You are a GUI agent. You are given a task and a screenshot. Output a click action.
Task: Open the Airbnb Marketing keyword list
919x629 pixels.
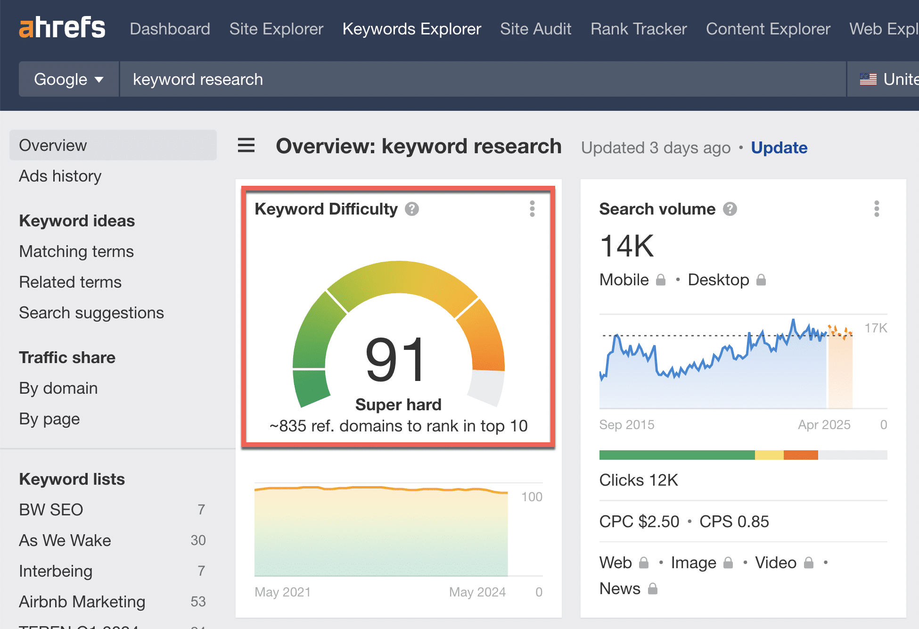[82, 602]
